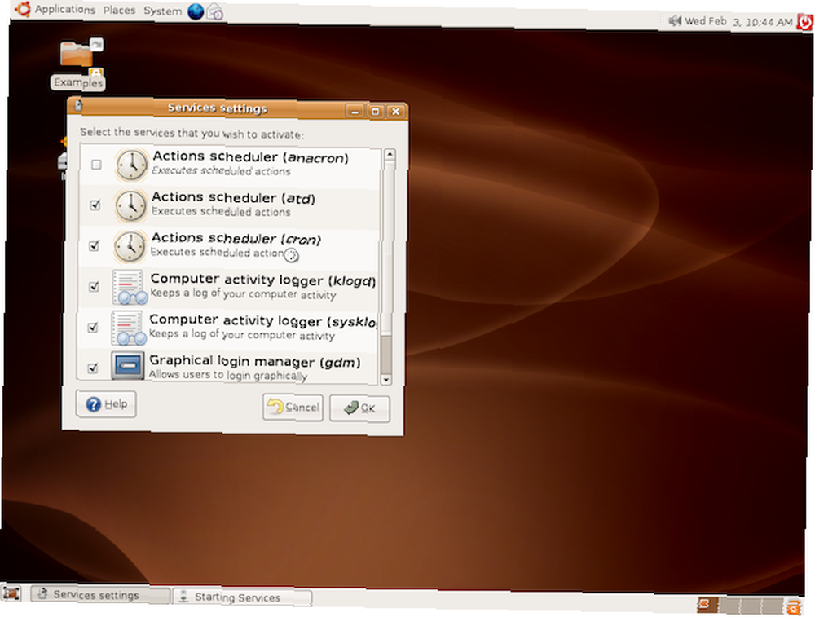
Task: Click the trash icon in bottom panel
Action: pyautogui.click(x=794, y=606)
